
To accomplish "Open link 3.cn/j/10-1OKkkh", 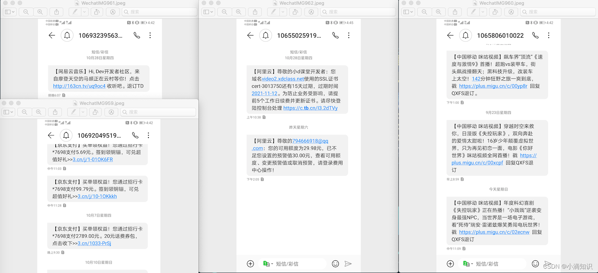I will [x=97, y=196].
